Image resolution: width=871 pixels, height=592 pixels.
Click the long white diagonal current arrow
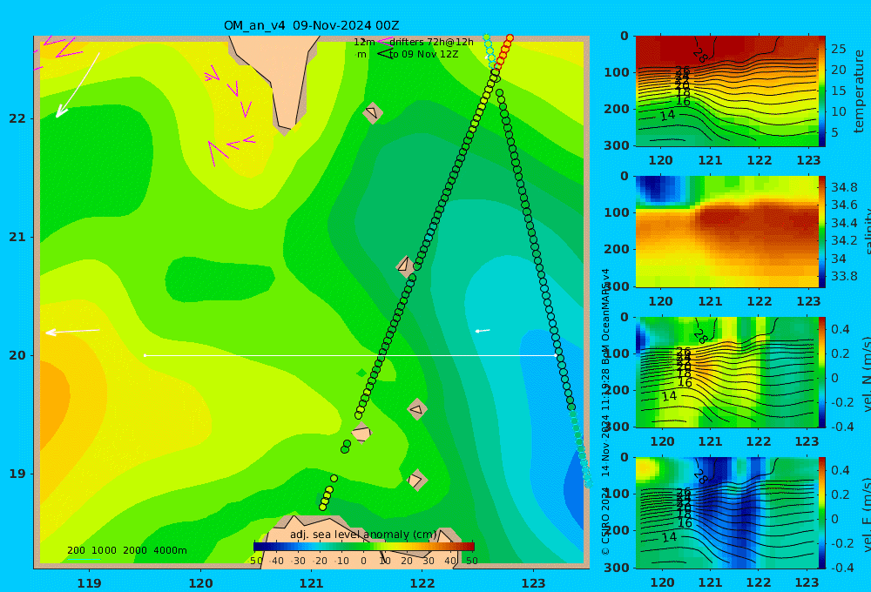pyautogui.click(x=78, y=85)
